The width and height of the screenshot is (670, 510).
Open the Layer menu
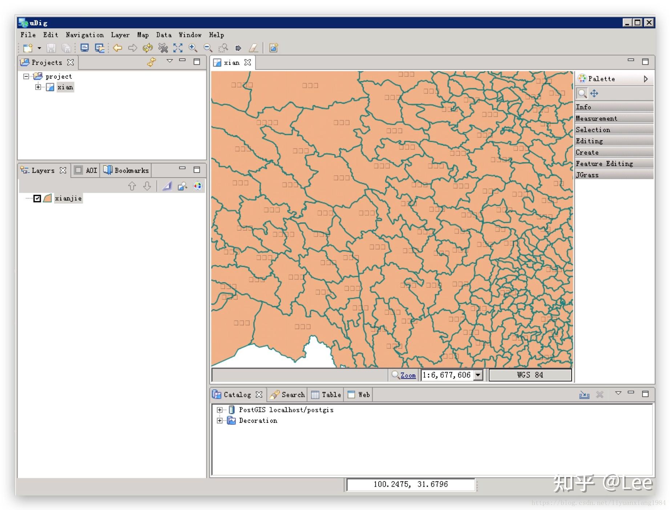120,35
